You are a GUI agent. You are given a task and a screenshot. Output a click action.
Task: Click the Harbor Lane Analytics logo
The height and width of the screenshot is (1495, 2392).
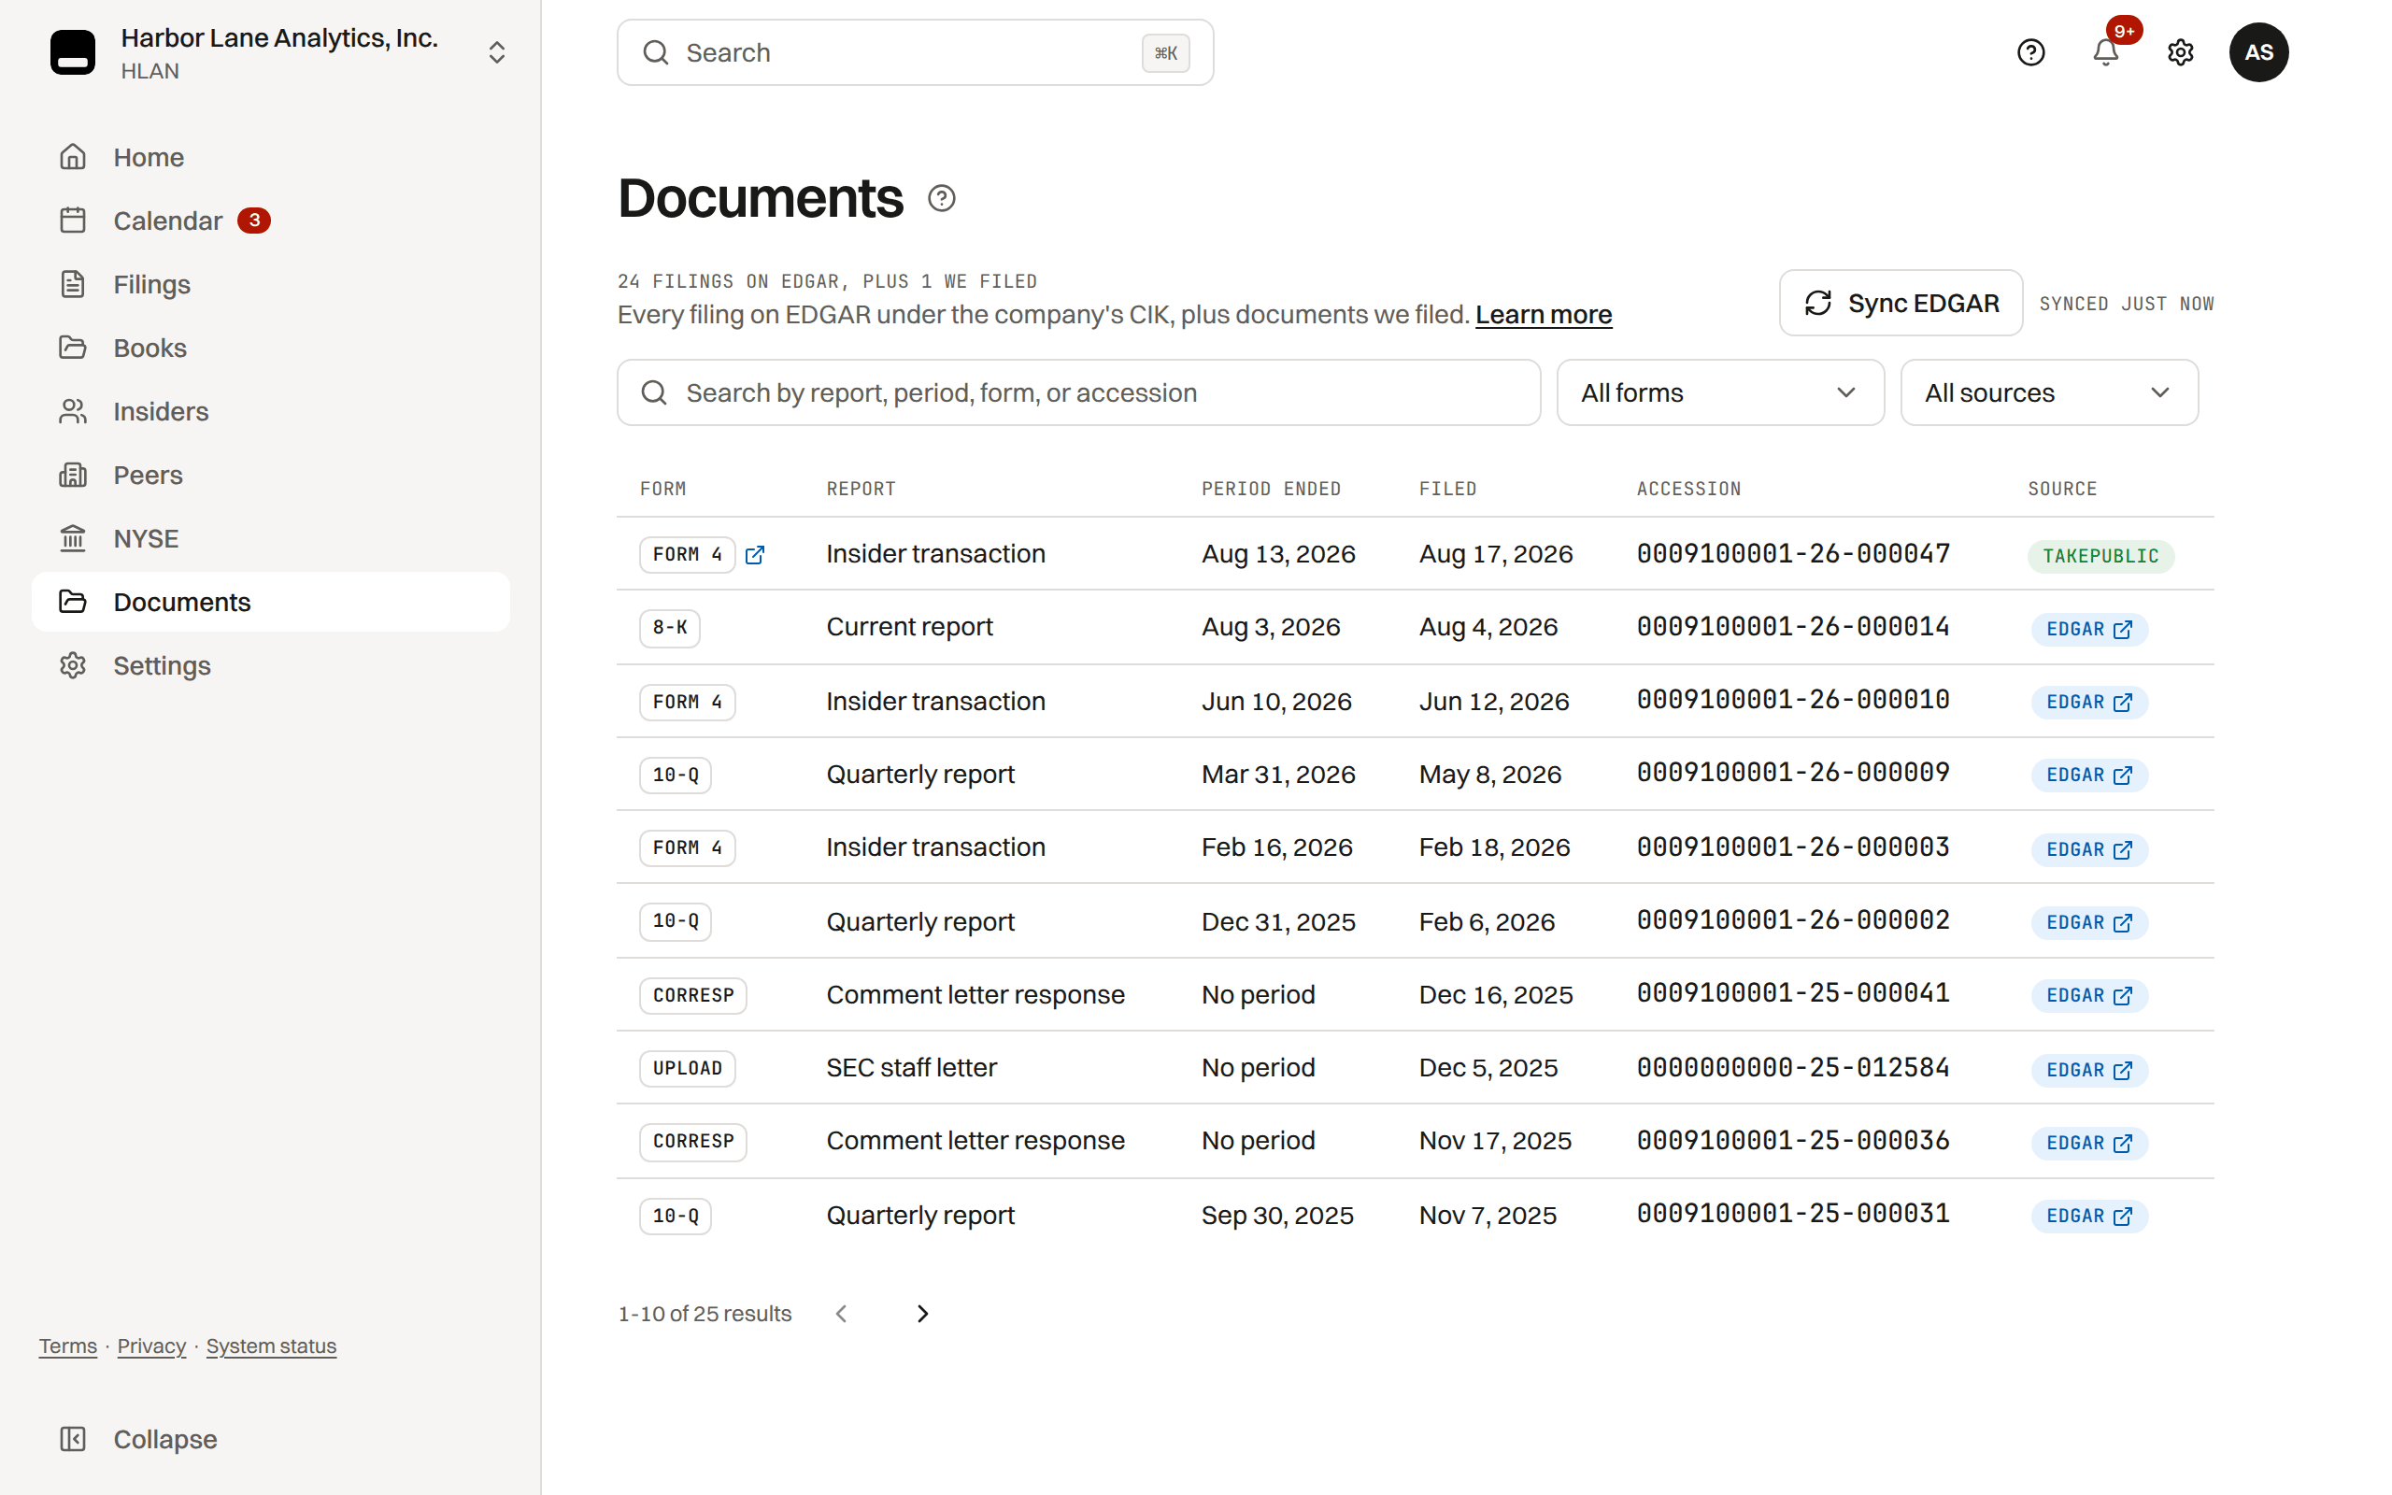click(73, 52)
